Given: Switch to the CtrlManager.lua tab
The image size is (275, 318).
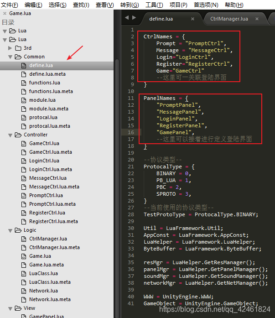Looking at the screenshot, I should pos(229,19).
